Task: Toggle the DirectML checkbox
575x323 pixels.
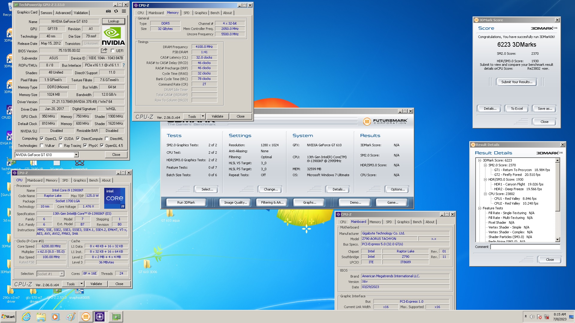Action: pyautogui.click(x=107, y=139)
